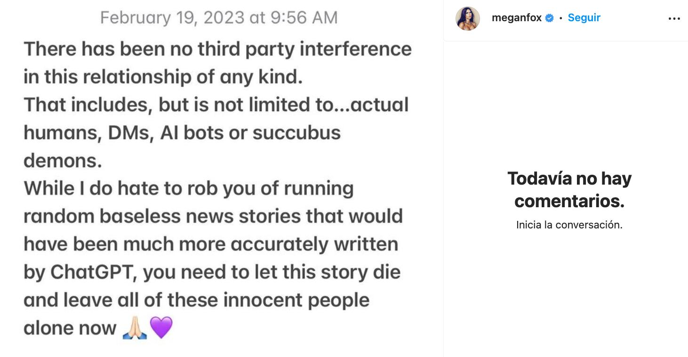Click the blue verified badge
Viewport: 688px width, 357px height.
coord(549,18)
